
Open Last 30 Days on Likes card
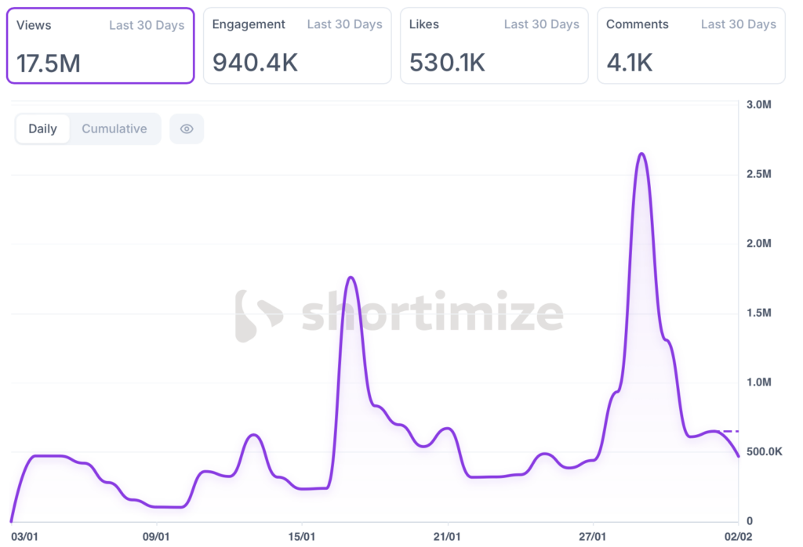pos(541,25)
